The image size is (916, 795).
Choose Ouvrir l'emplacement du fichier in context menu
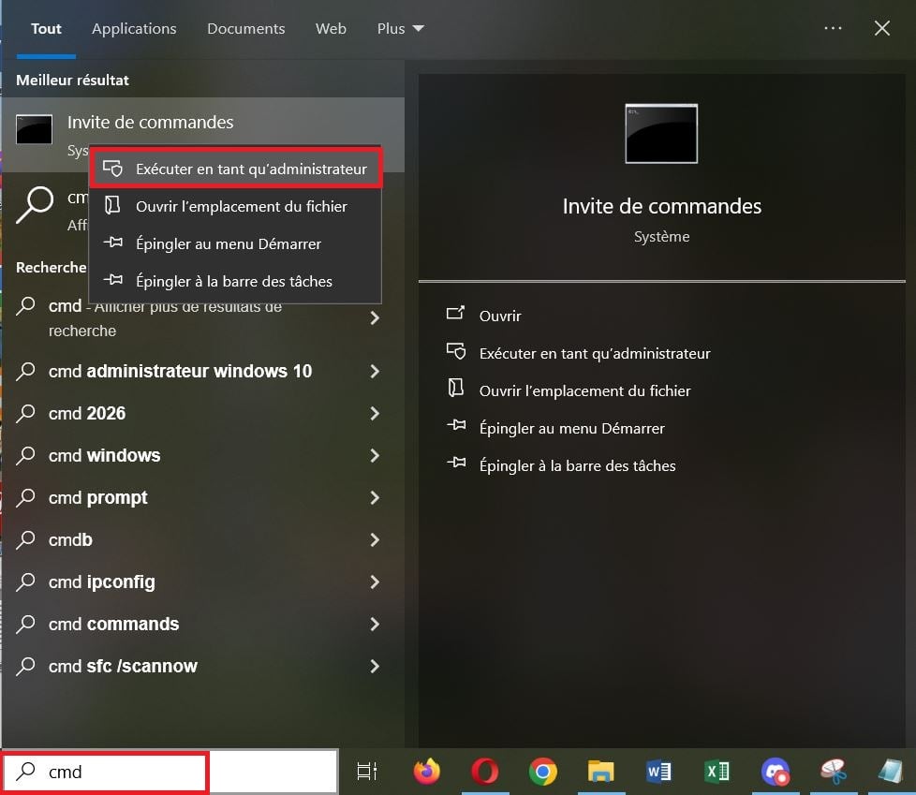click(236, 206)
